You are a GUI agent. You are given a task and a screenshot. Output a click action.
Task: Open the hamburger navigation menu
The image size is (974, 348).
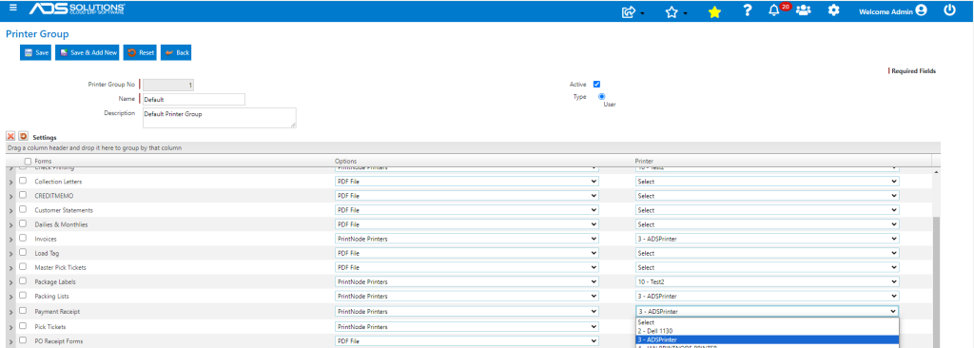(x=13, y=8)
